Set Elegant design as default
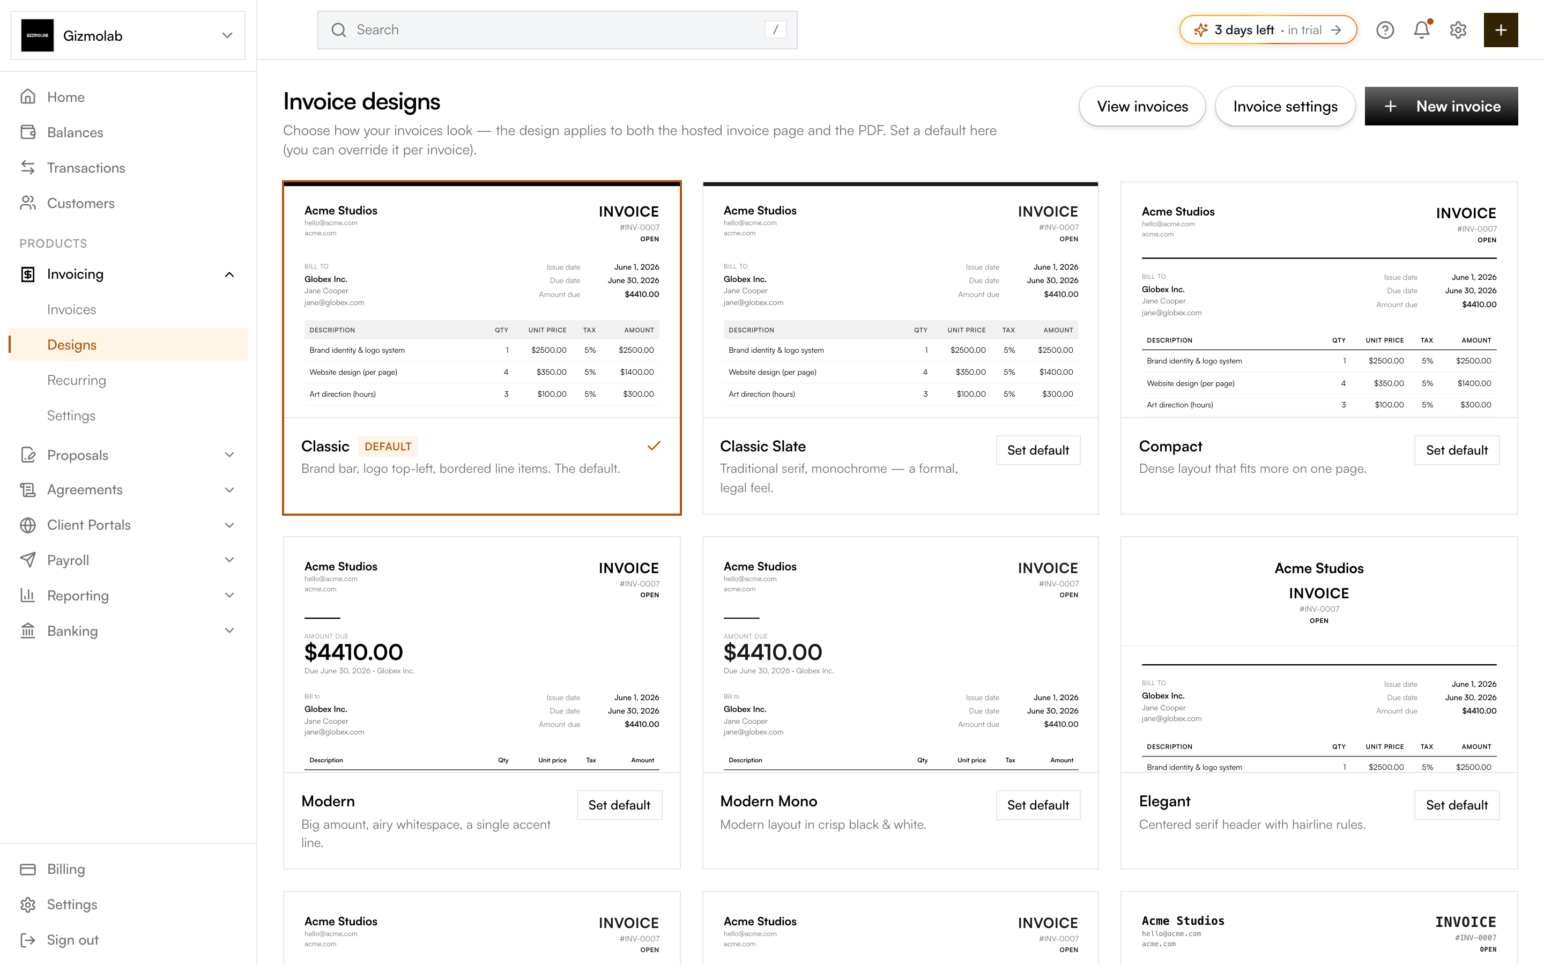The image size is (1544, 965). click(1457, 805)
